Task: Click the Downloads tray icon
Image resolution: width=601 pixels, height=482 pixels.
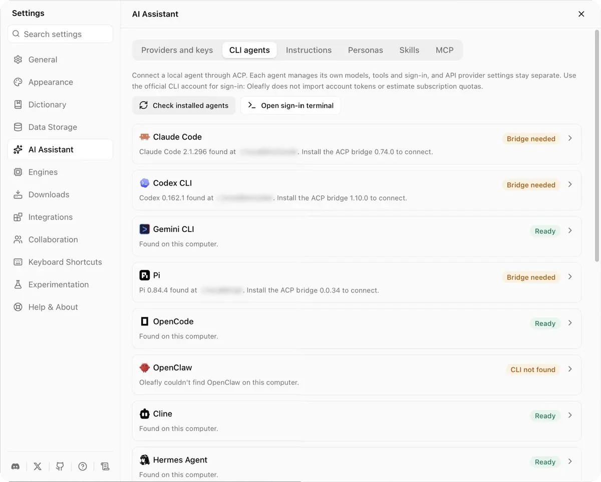Action: tap(18, 194)
